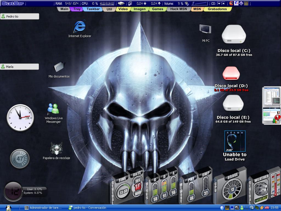
Task: Click the round gauge showing 47
Action: pos(20,159)
